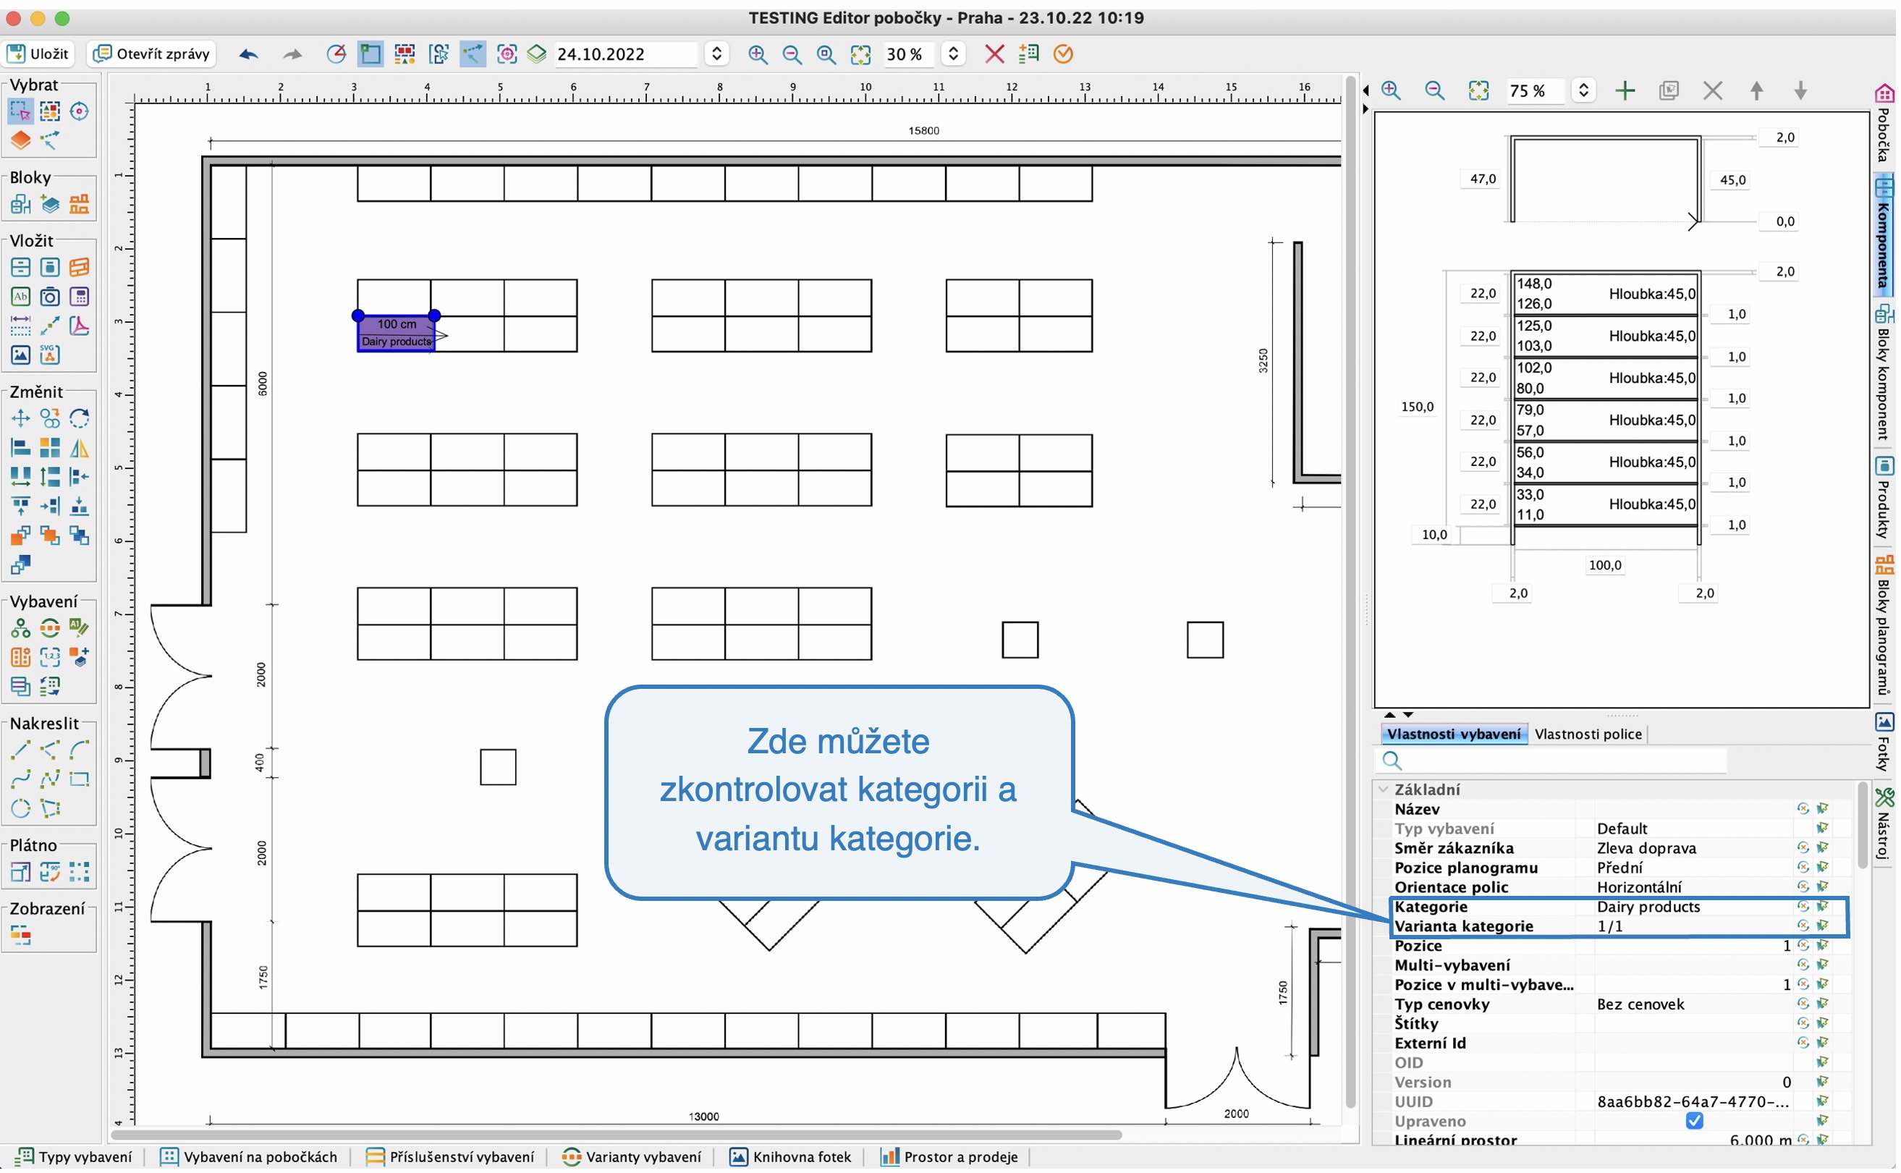The height and width of the screenshot is (1173, 1901).
Task: Click the orange checkmark validation icon
Action: (x=1064, y=54)
